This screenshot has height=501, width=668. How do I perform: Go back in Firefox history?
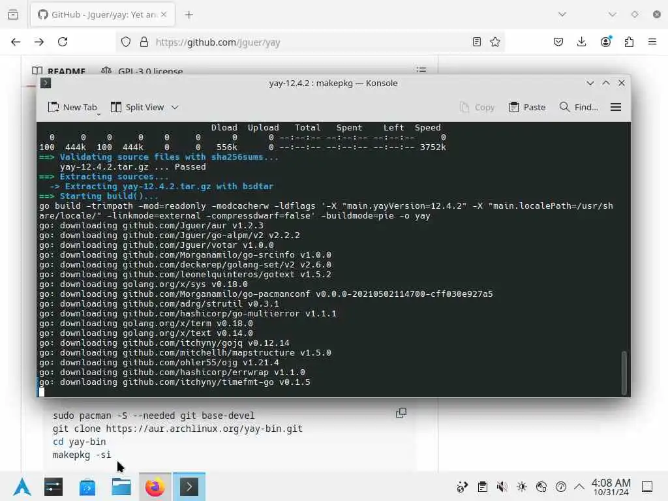click(x=16, y=42)
